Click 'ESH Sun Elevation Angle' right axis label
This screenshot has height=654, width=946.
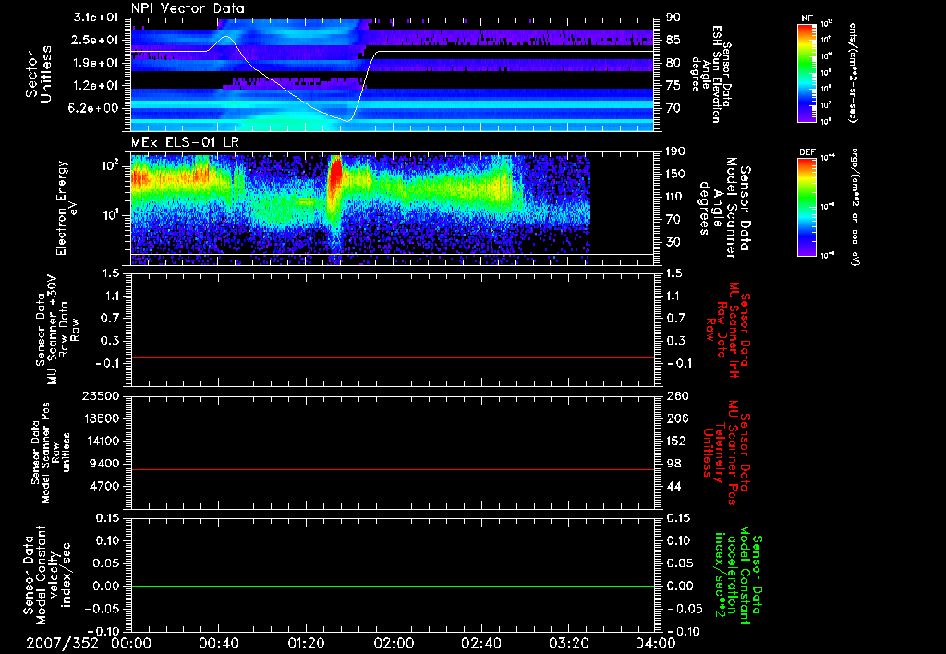(710, 74)
